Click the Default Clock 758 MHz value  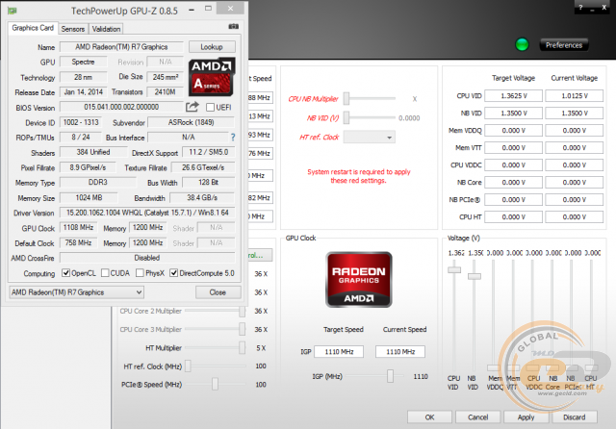click(78, 243)
